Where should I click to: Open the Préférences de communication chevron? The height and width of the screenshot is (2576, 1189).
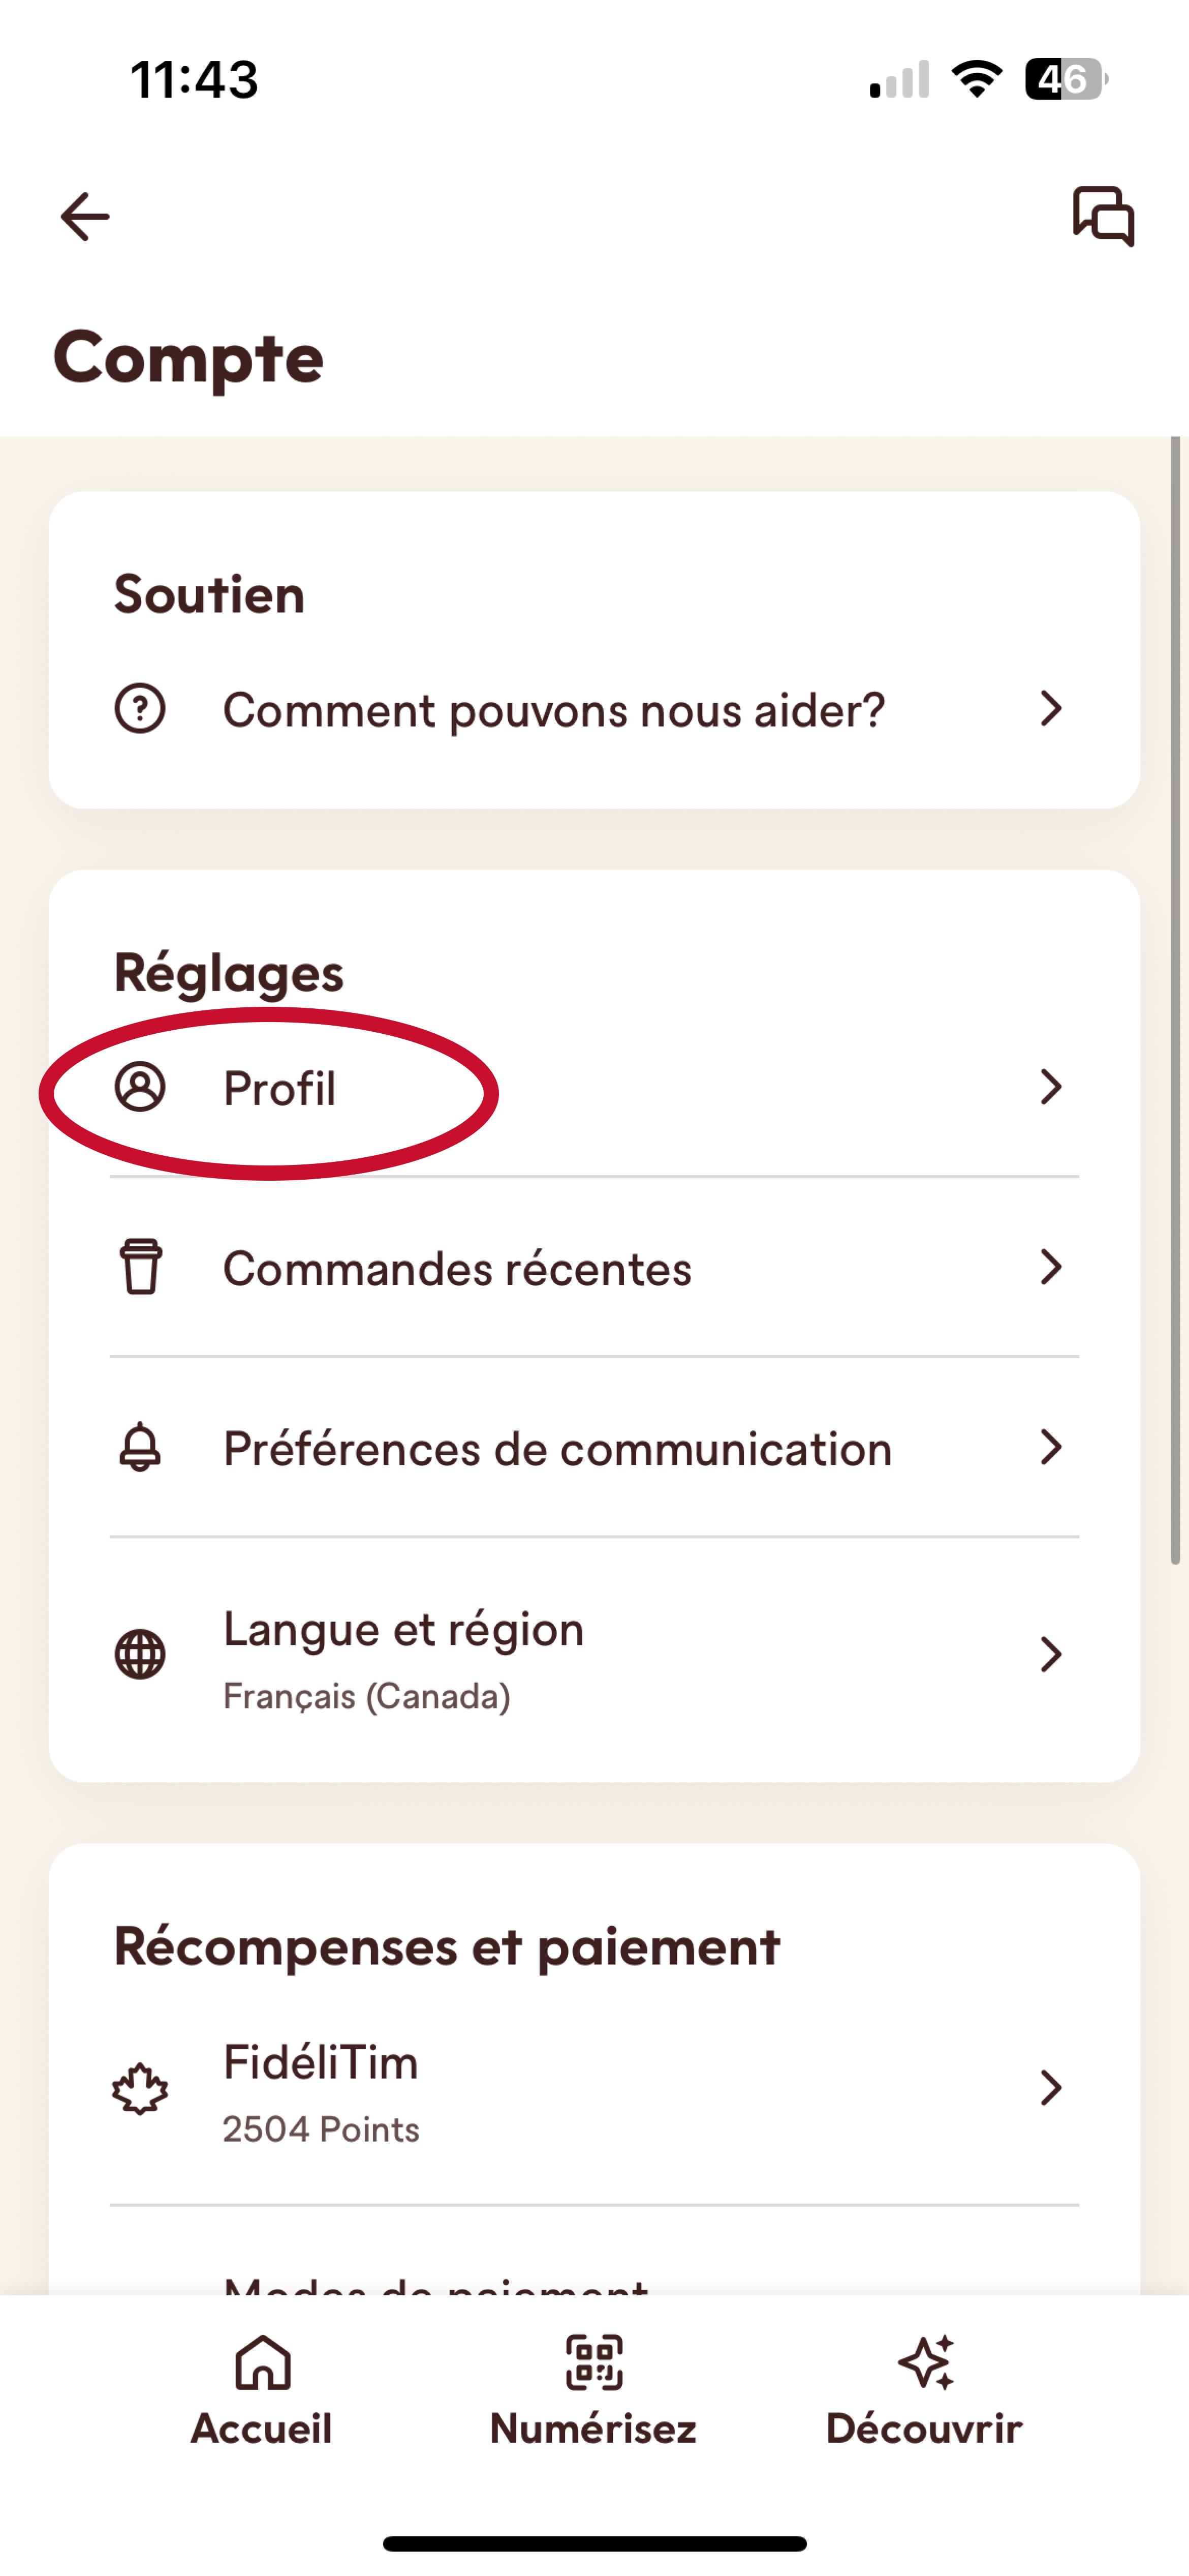point(1050,1447)
